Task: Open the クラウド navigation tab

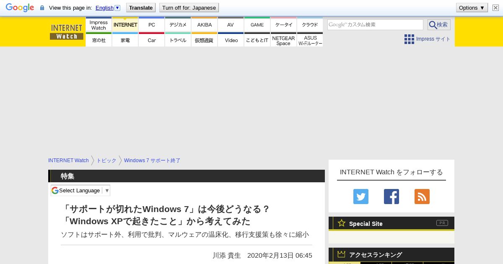Action: pos(310,25)
